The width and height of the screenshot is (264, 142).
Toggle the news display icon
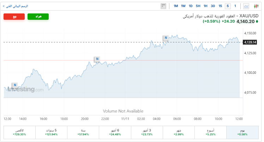click(163, 6)
